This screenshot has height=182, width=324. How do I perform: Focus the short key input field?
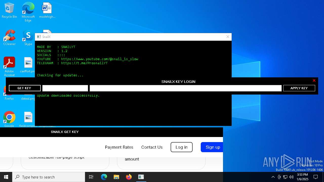pos(65,88)
